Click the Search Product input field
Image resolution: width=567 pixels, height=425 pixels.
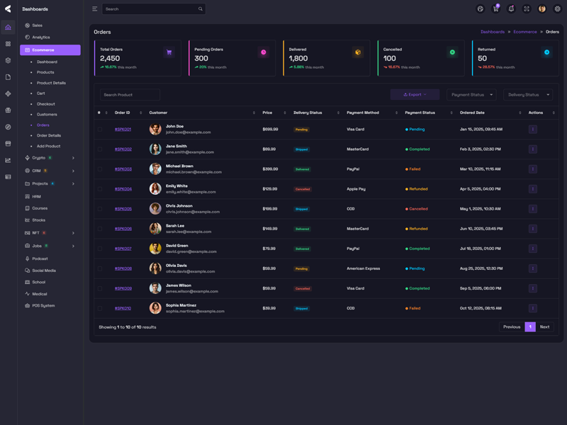click(x=130, y=94)
